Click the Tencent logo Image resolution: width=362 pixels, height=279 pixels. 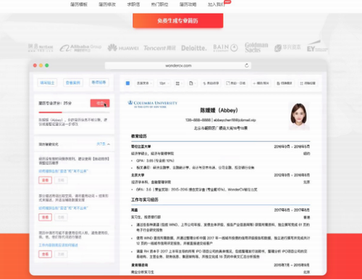[159, 48]
